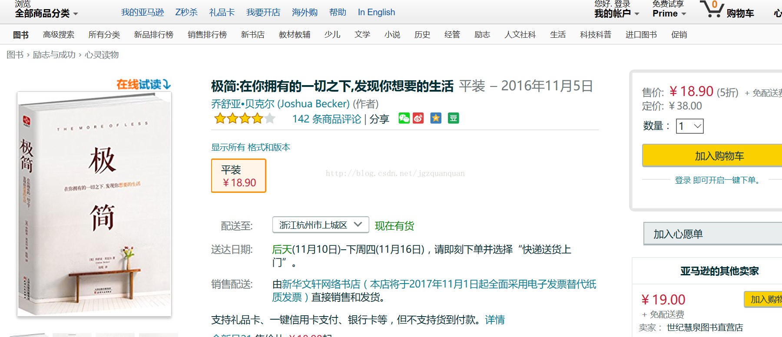The width and height of the screenshot is (782, 337).
Task: Go to 心灵读物 breadcrumb
Action: [x=102, y=55]
